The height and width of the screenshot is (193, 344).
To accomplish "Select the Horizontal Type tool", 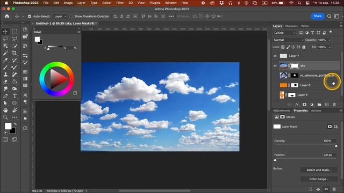I will tap(15, 96).
